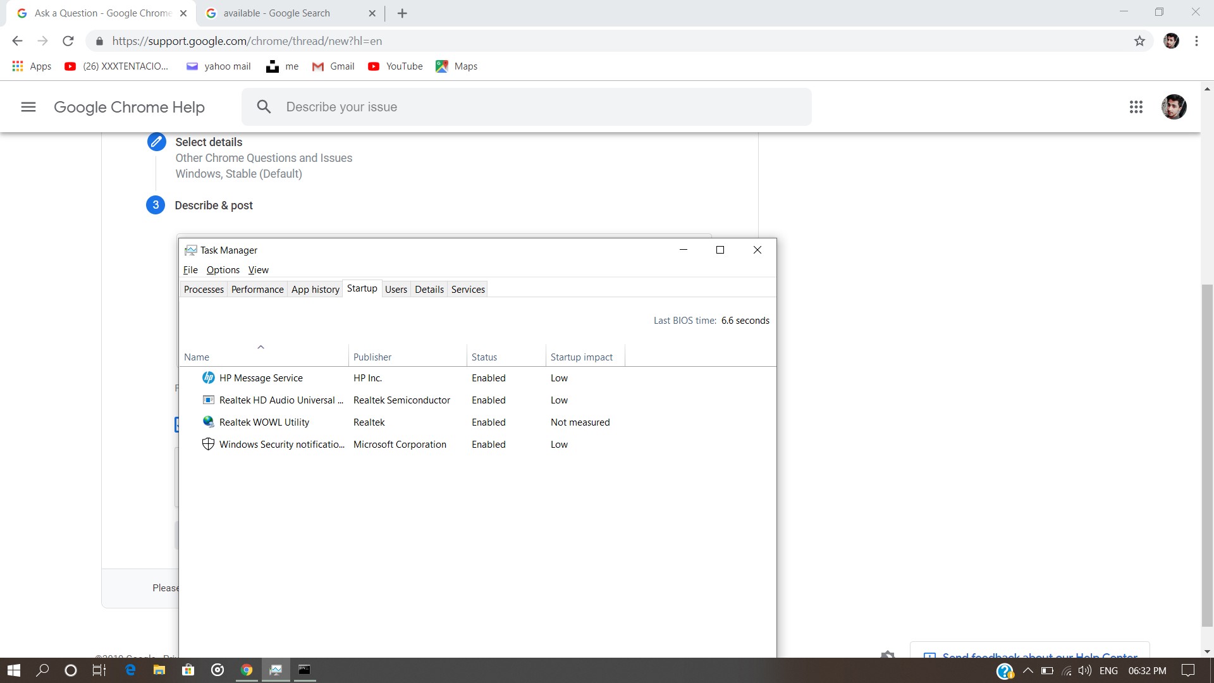Viewport: 1214px width, 683px height.
Task: Open the Maps bookmark
Action: click(457, 66)
